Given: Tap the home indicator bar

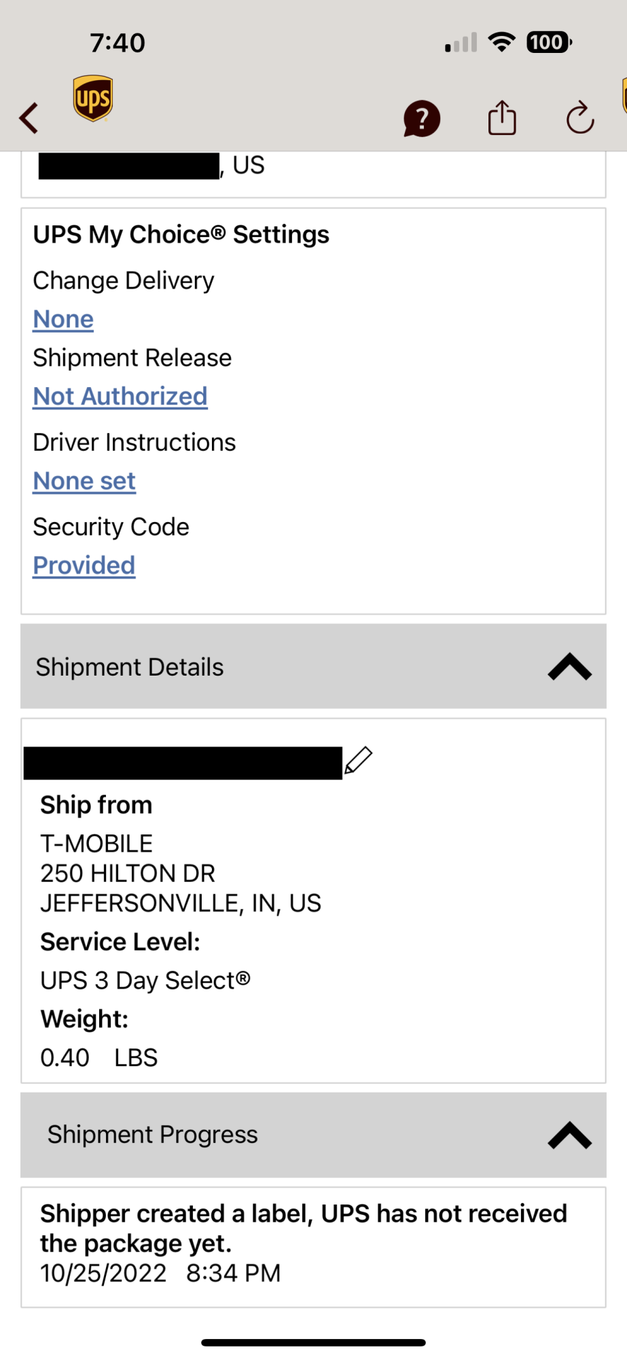Looking at the screenshot, I should click(313, 1342).
